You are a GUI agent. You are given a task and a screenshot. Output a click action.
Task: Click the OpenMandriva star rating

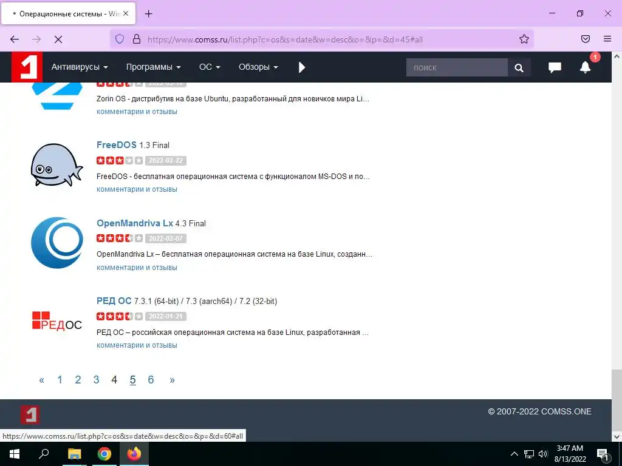[x=120, y=238]
